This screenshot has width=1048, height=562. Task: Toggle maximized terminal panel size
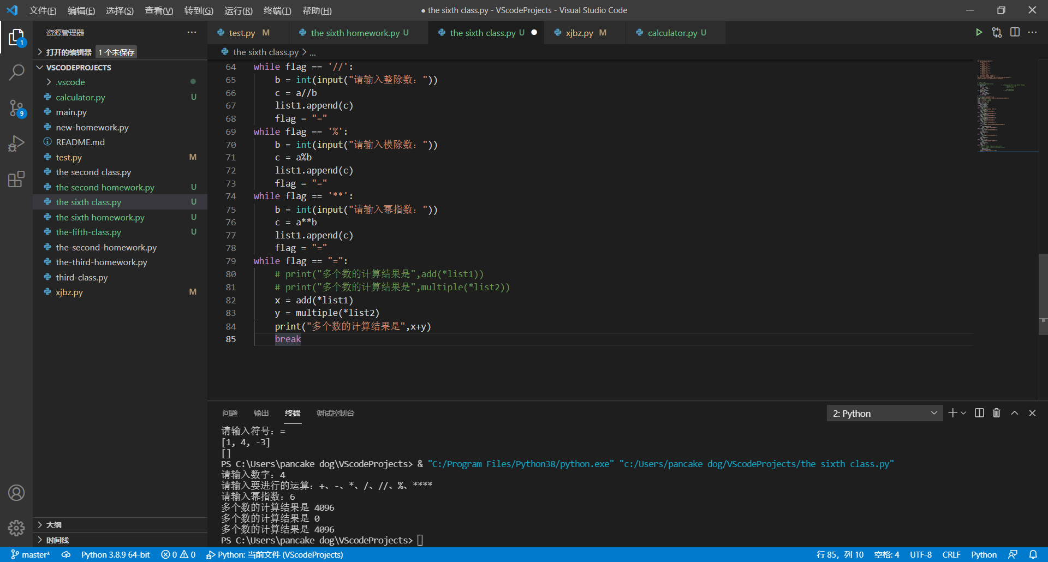[1014, 413]
